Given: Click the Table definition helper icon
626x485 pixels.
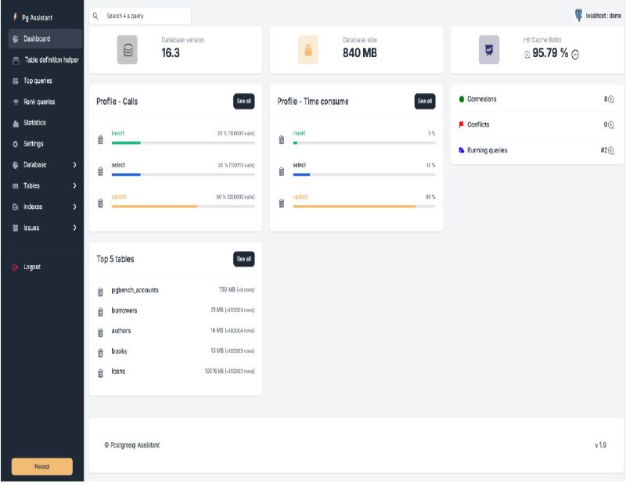Looking at the screenshot, I should click(x=16, y=60).
